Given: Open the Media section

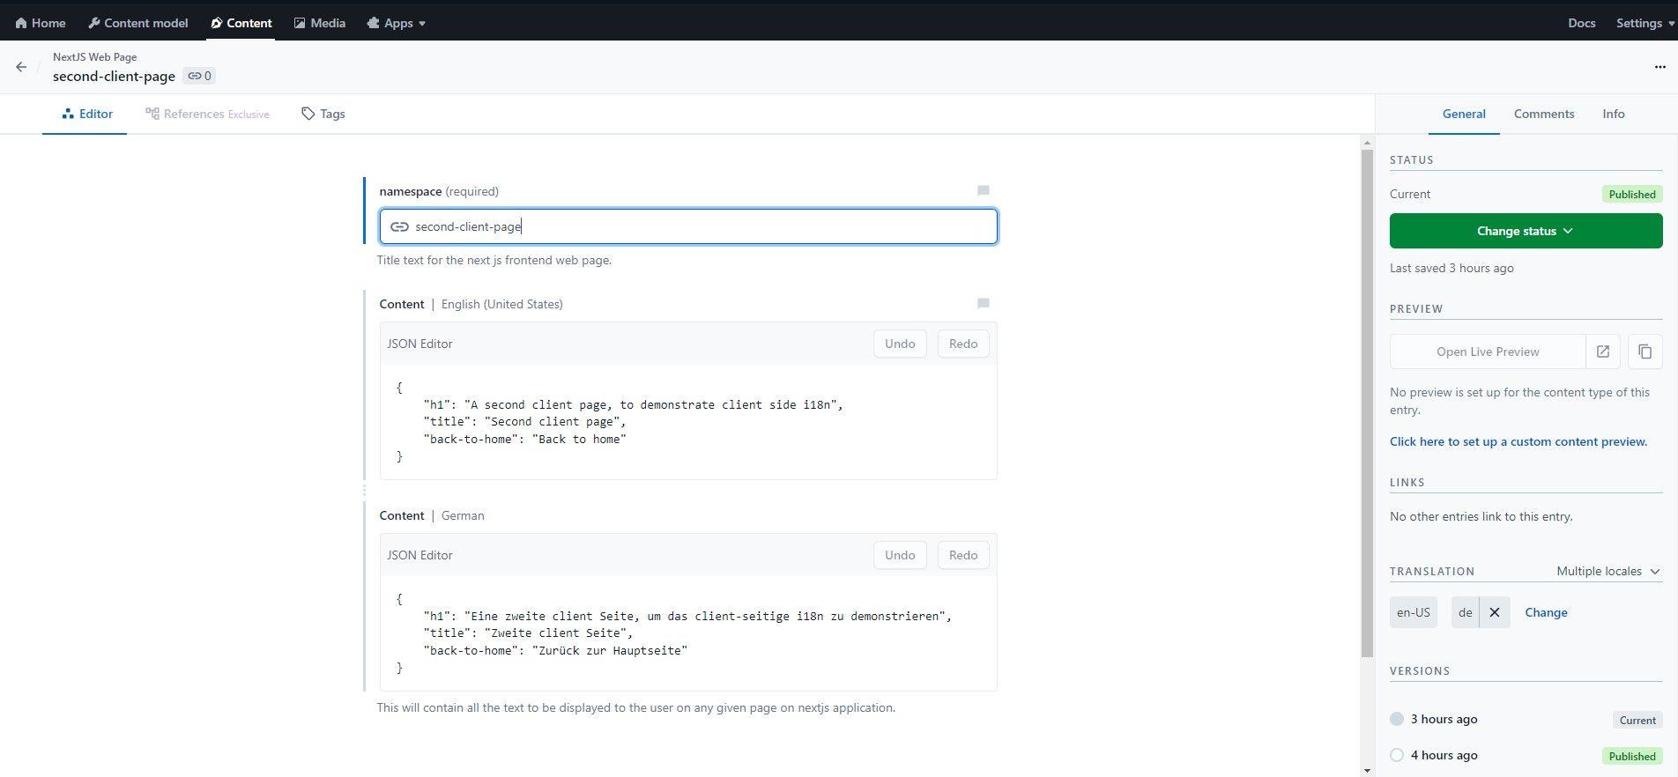Looking at the screenshot, I should (319, 23).
